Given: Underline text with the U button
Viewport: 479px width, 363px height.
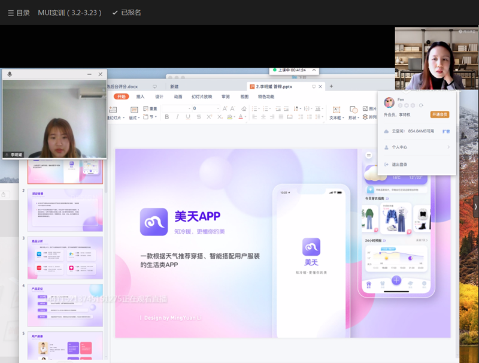Looking at the screenshot, I should [188, 117].
